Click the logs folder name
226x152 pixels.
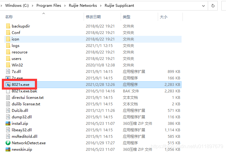(x=15, y=46)
